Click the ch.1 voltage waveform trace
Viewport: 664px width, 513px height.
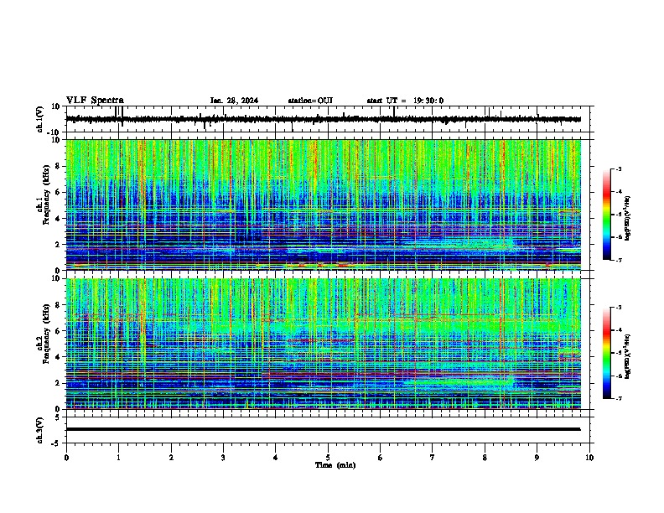(x=323, y=119)
